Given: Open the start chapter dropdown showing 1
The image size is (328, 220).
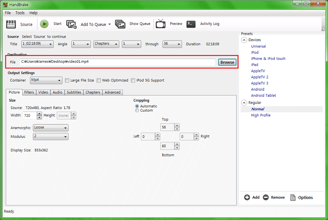Looking at the screenshot, I should click(x=131, y=44).
